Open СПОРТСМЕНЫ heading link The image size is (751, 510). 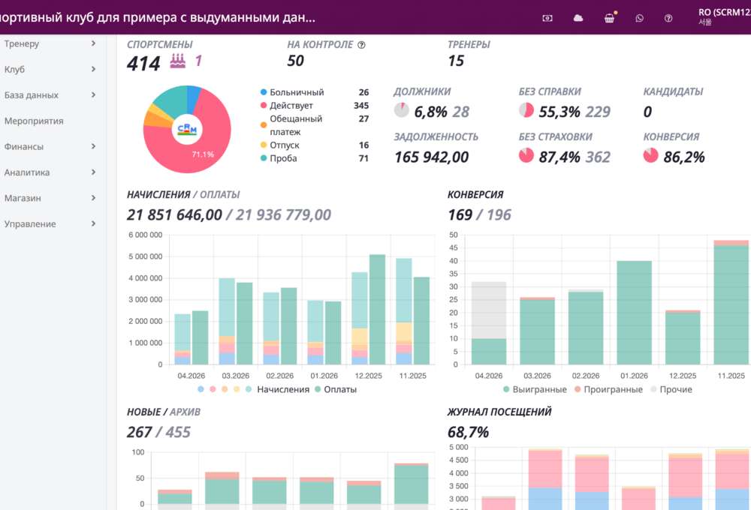coord(159,44)
